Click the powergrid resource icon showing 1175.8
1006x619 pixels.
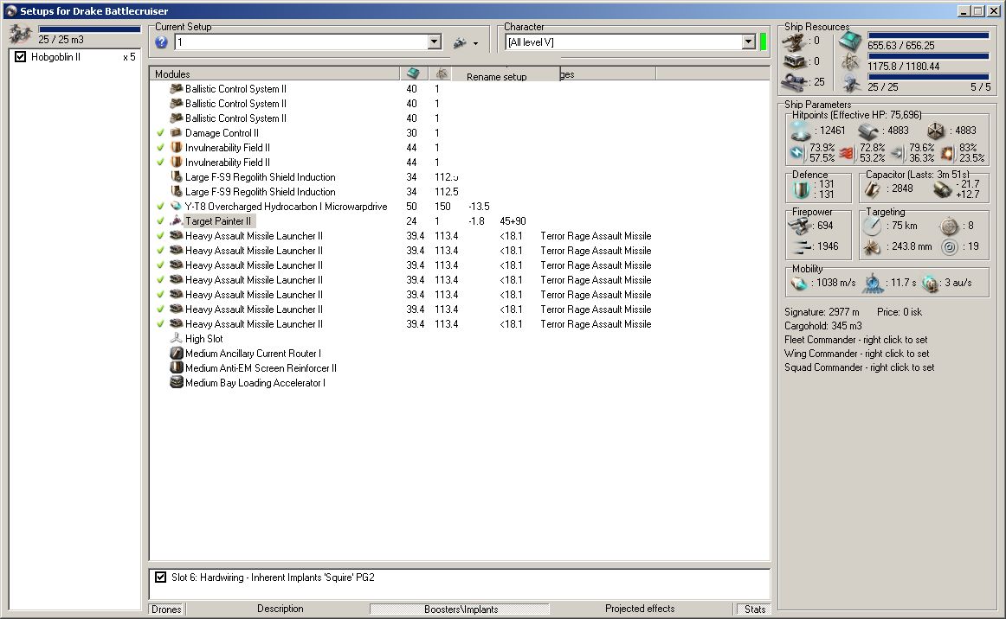point(851,63)
